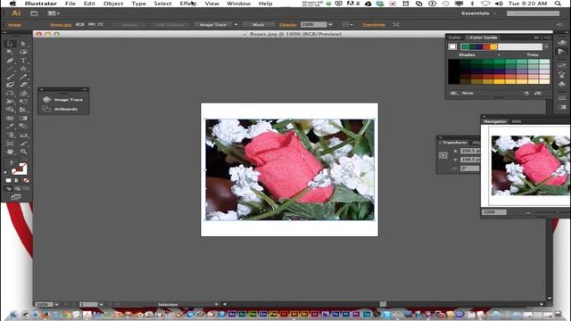Click the base color swatch in Color Guide
Screen dimensions: 571x321
click(x=452, y=46)
